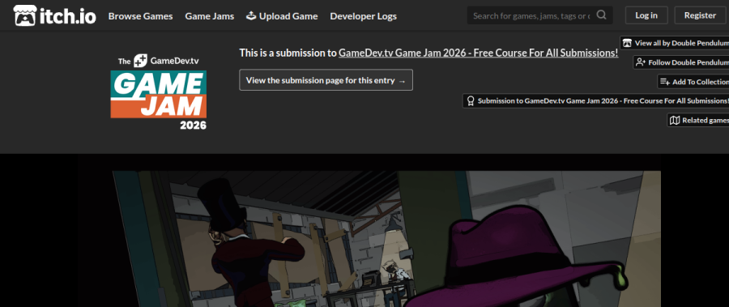The width and height of the screenshot is (729, 307).
Task: Click the Upload Game joystick icon
Action: 251,15
